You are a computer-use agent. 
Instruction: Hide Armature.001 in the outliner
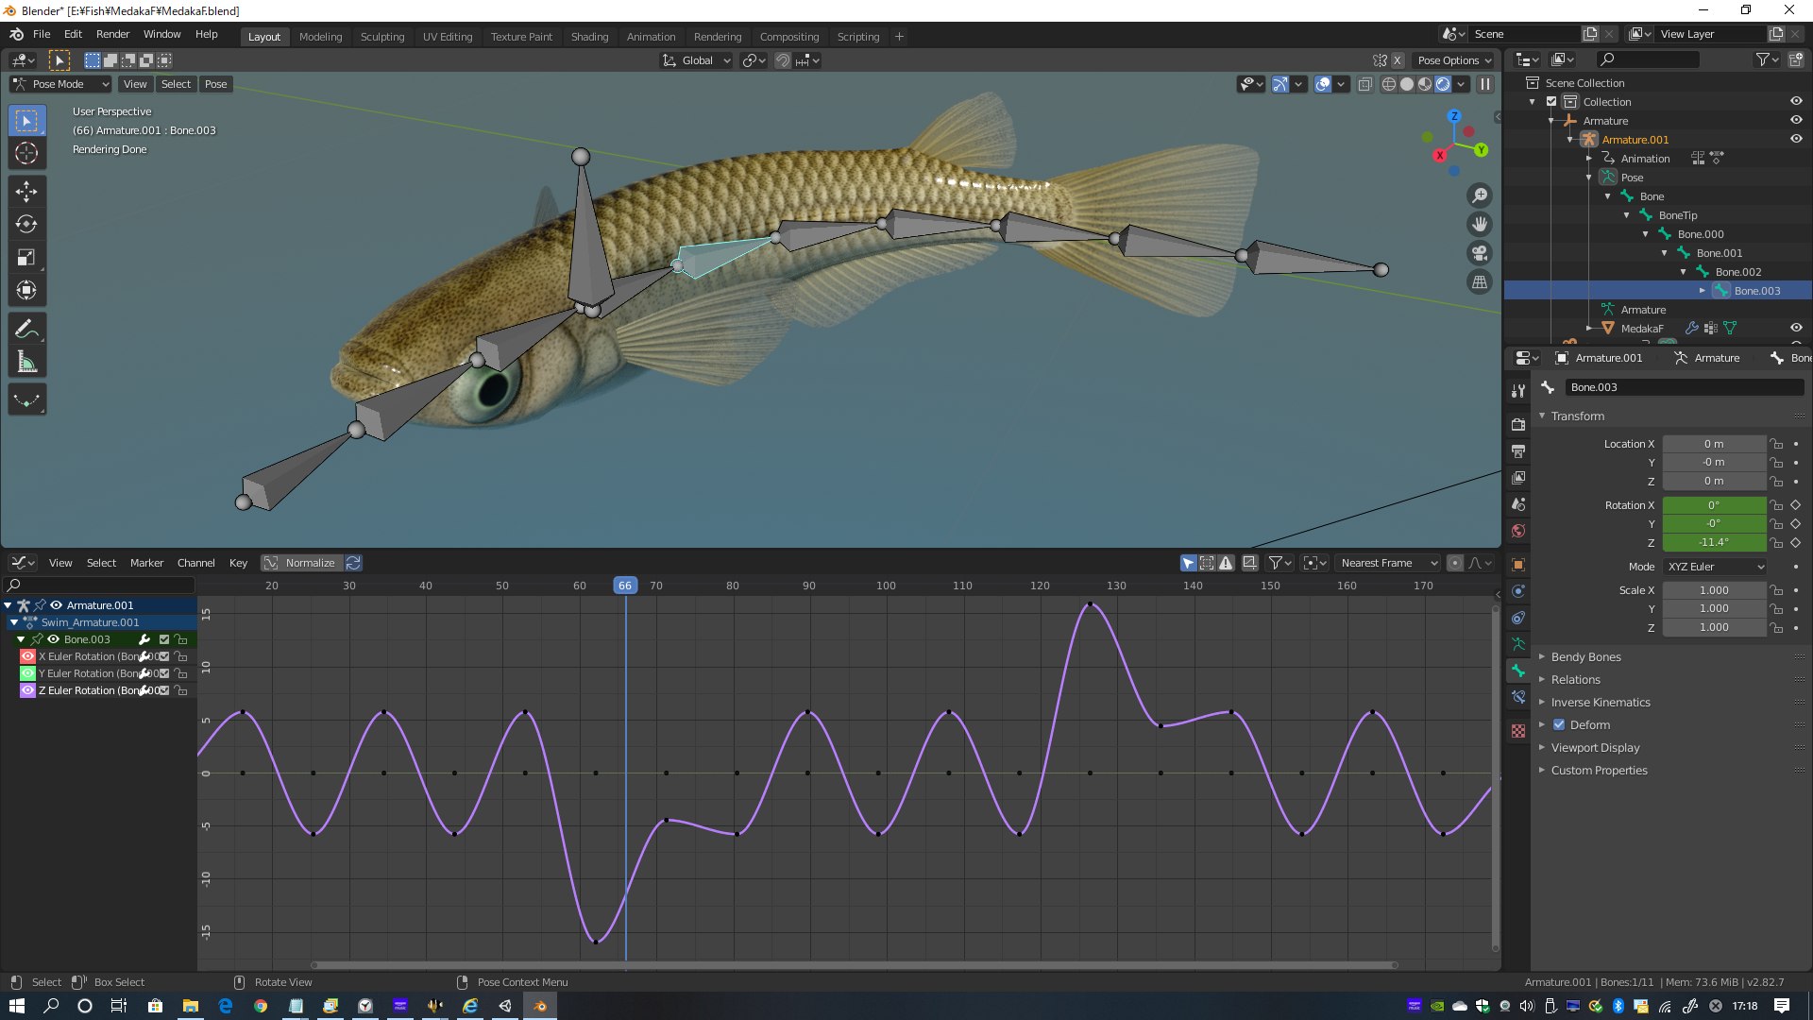coord(1796,139)
